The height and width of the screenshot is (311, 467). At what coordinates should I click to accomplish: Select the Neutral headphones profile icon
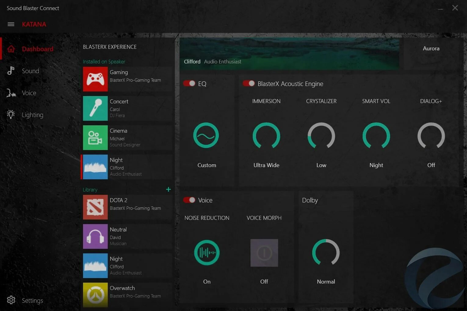[x=95, y=236]
